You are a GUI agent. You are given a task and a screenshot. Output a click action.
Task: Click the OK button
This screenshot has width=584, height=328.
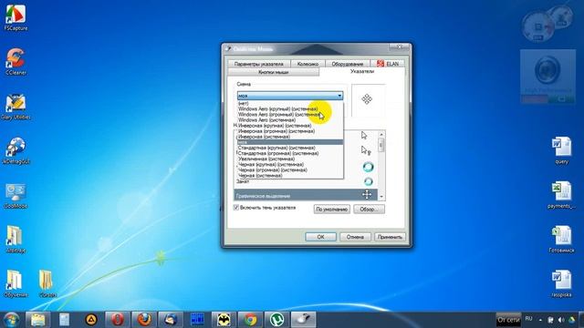pyautogui.click(x=320, y=237)
